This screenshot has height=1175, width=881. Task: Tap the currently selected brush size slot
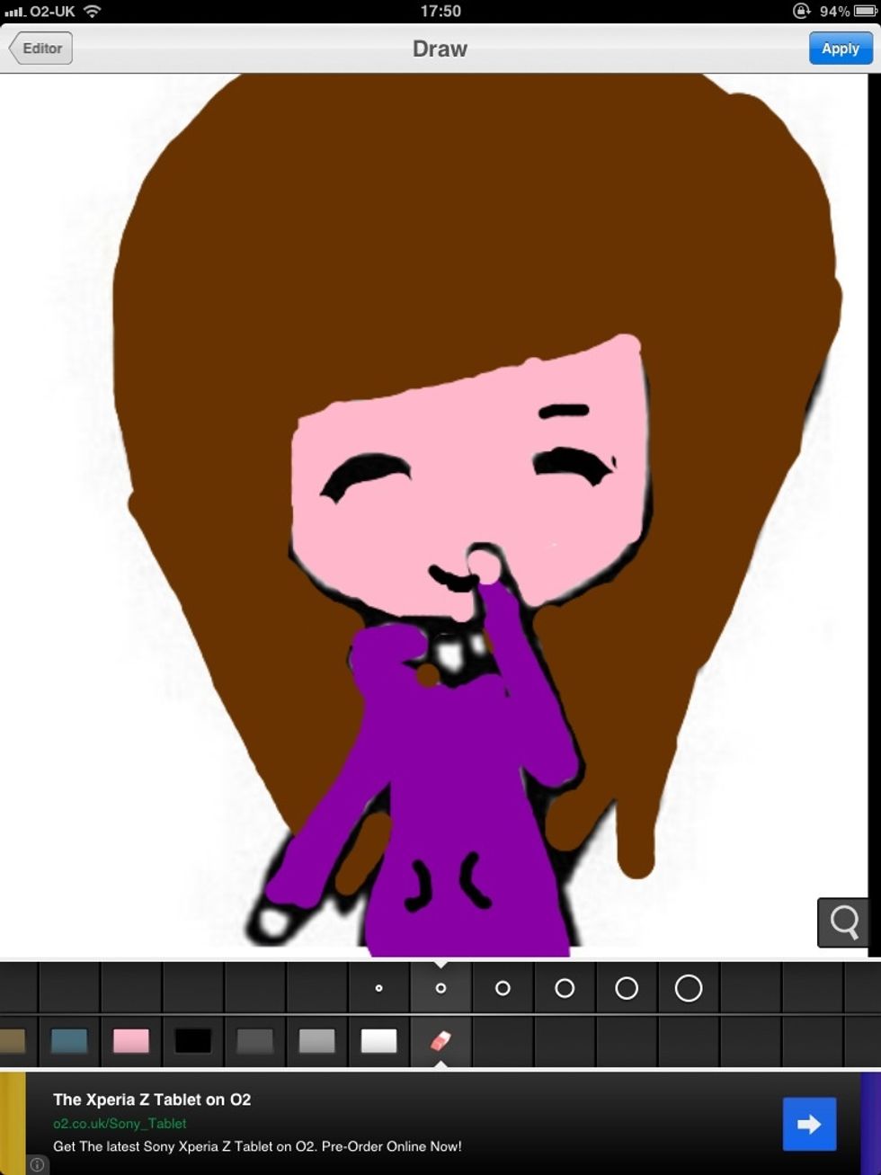click(x=440, y=986)
